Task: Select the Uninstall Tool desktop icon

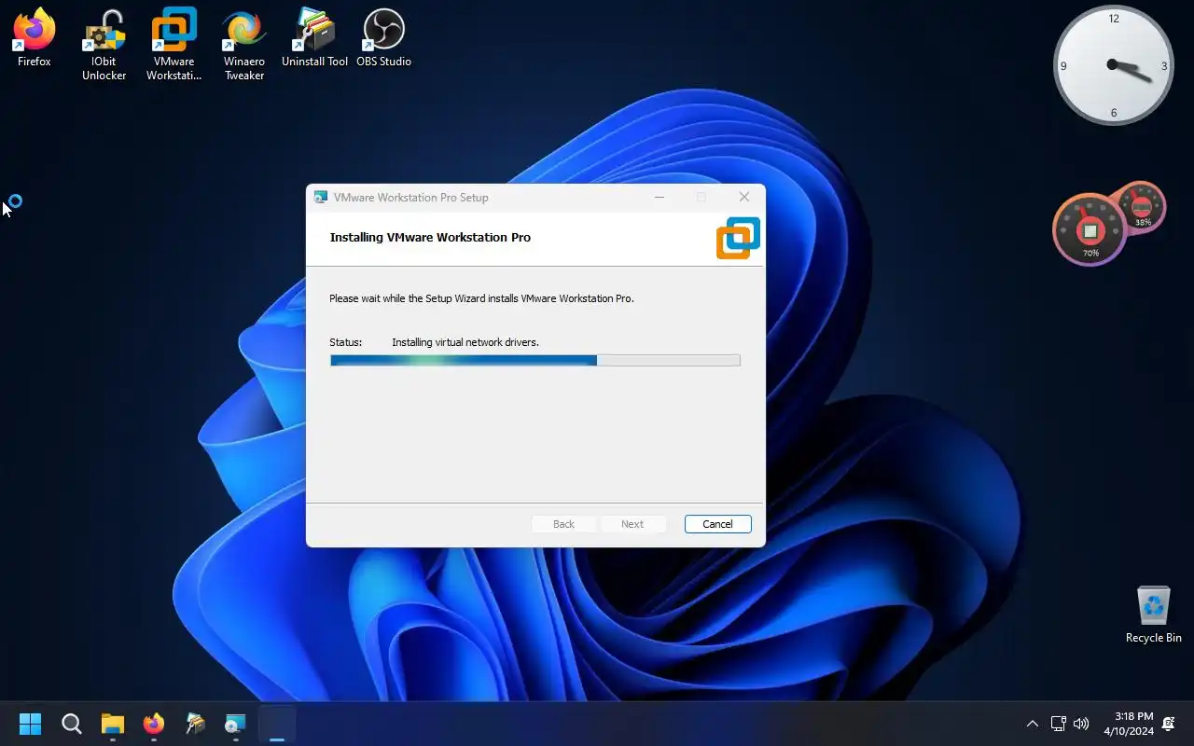Action: [x=314, y=38]
